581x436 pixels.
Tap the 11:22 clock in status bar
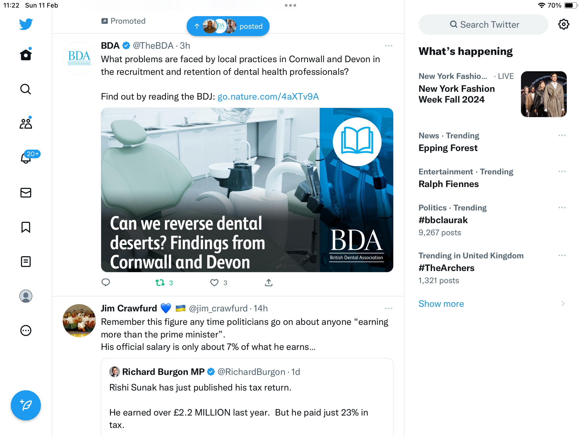11,5
